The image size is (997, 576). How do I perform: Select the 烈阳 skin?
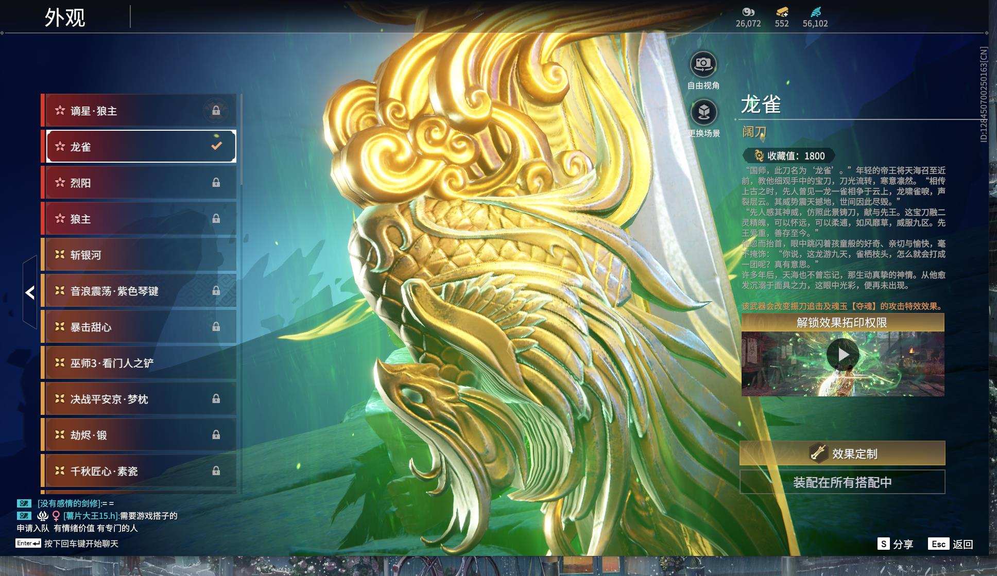coord(139,182)
